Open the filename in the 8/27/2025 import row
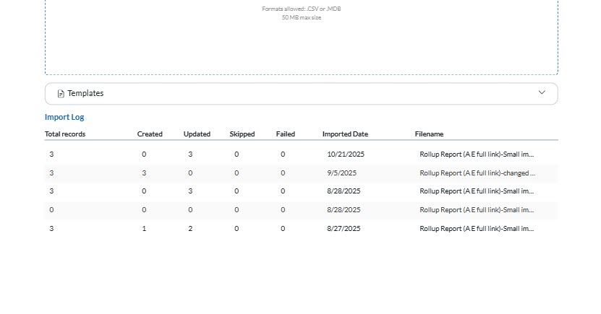The image size is (601, 314). [477, 229]
